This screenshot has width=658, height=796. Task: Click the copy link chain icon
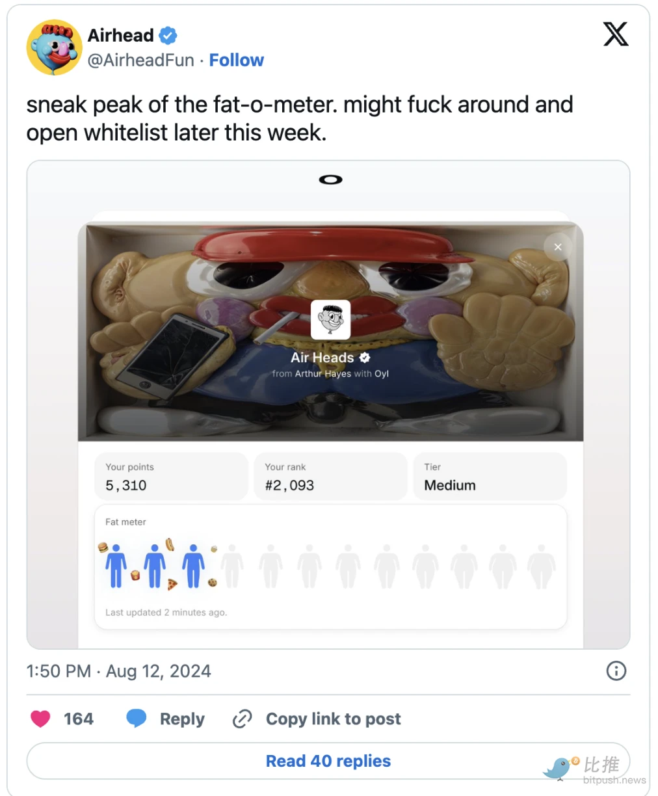tap(242, 719)
